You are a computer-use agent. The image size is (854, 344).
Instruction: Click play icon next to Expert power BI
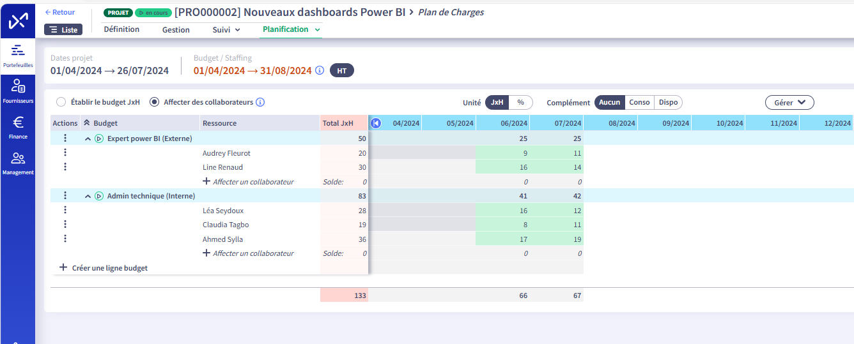tap(99, 138)
